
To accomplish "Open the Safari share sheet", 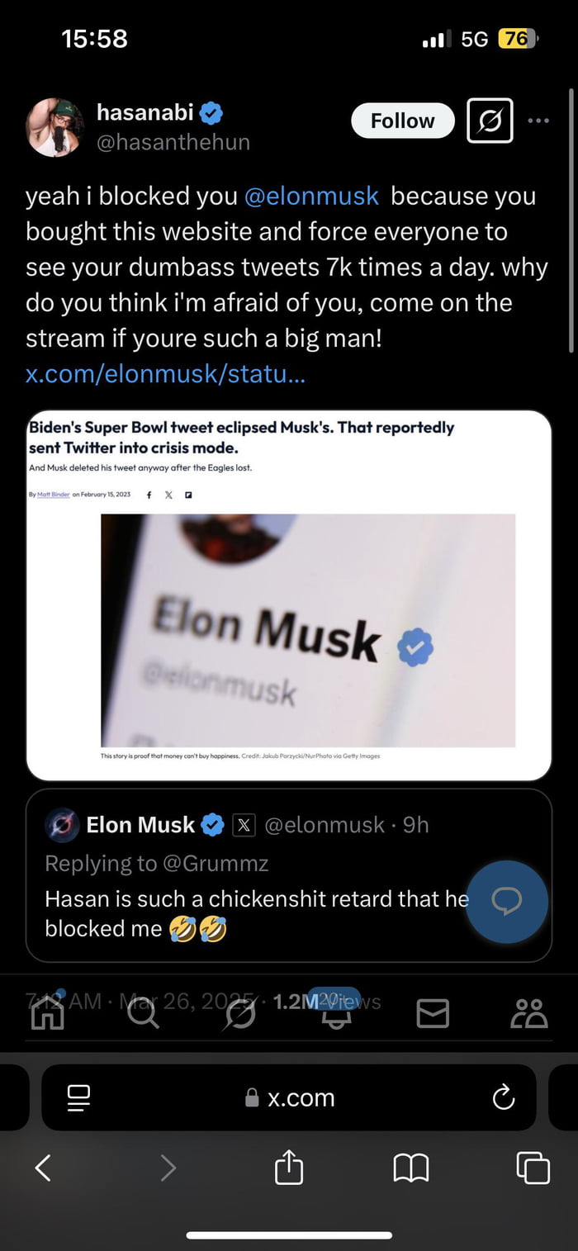I will [x=287, y=1168].
